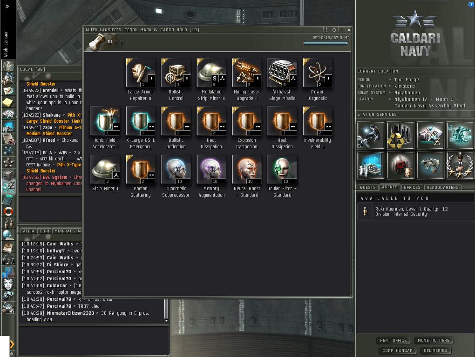Pin the cargo hold window
Viewport: 475px width, 357px height.
[326, 30]
